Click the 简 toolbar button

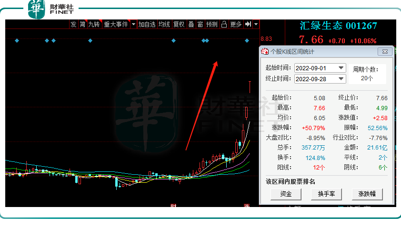82,24
